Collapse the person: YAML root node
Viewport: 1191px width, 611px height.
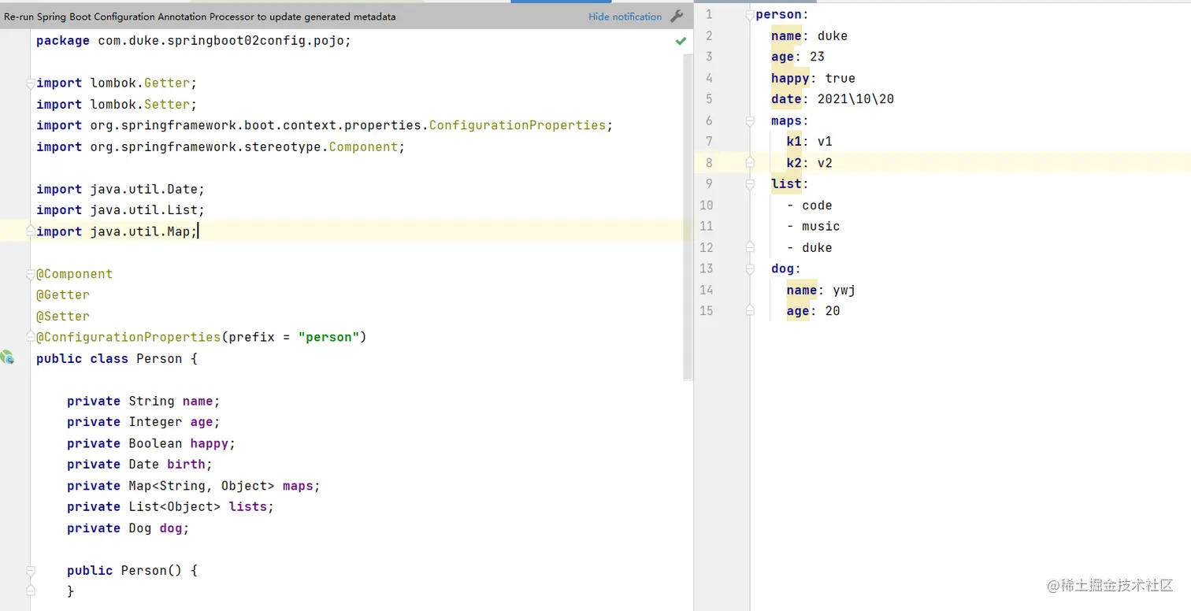(750, 15)
